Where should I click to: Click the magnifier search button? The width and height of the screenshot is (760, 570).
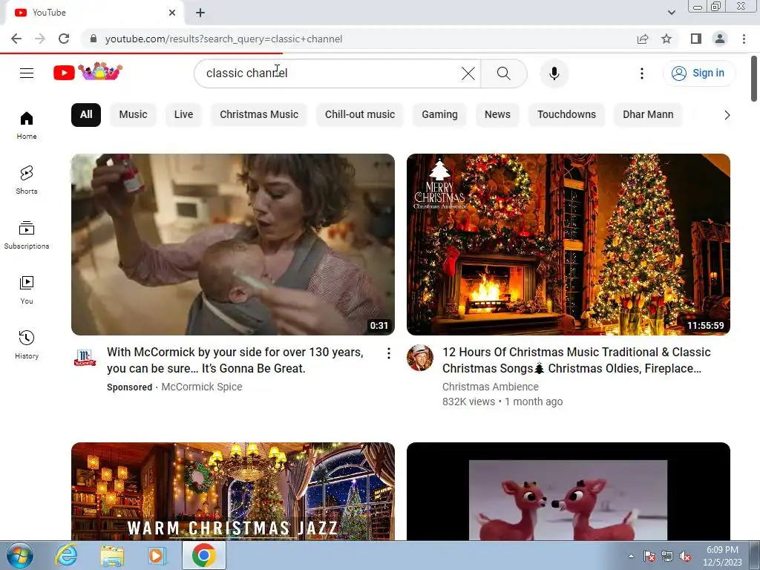click(x=504, y=73)
